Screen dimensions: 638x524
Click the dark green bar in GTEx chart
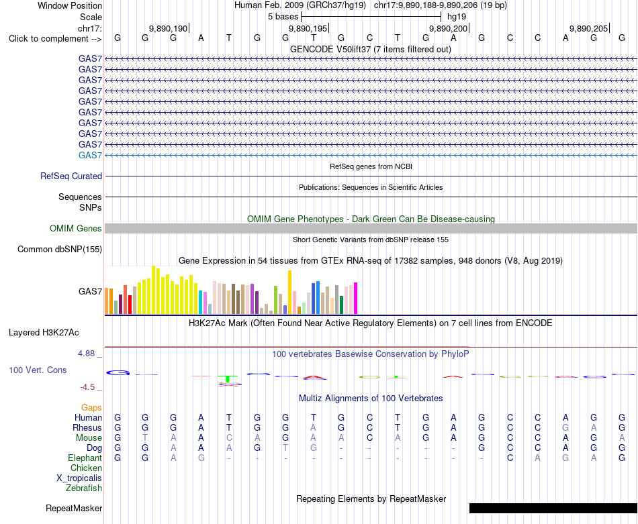(341, 305)
